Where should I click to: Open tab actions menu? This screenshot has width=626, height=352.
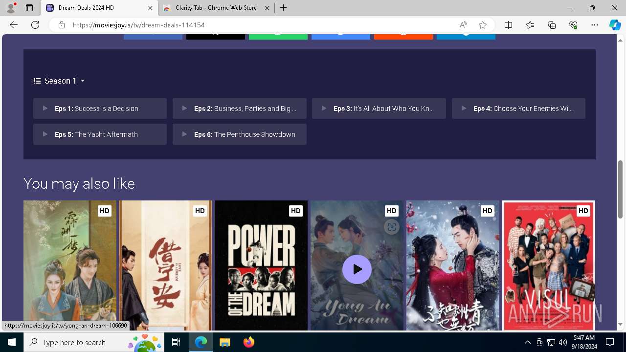29,8
